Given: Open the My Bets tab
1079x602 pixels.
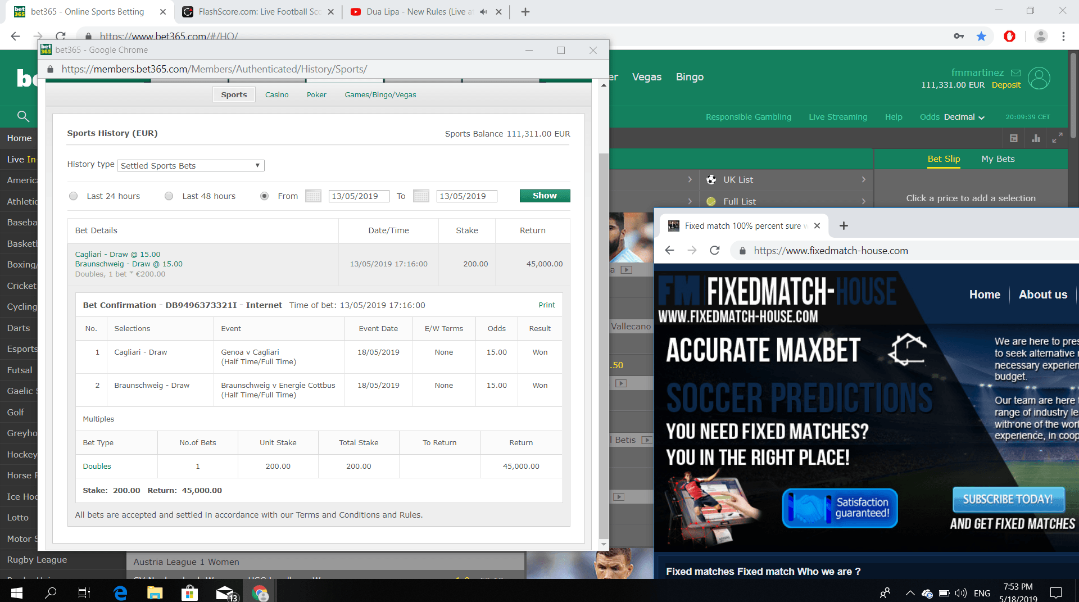Looking at the screenshot, I should 998,159.
